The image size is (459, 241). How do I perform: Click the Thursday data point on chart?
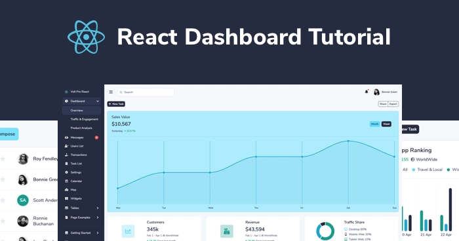pyautogui.click(x=256, y=157)
